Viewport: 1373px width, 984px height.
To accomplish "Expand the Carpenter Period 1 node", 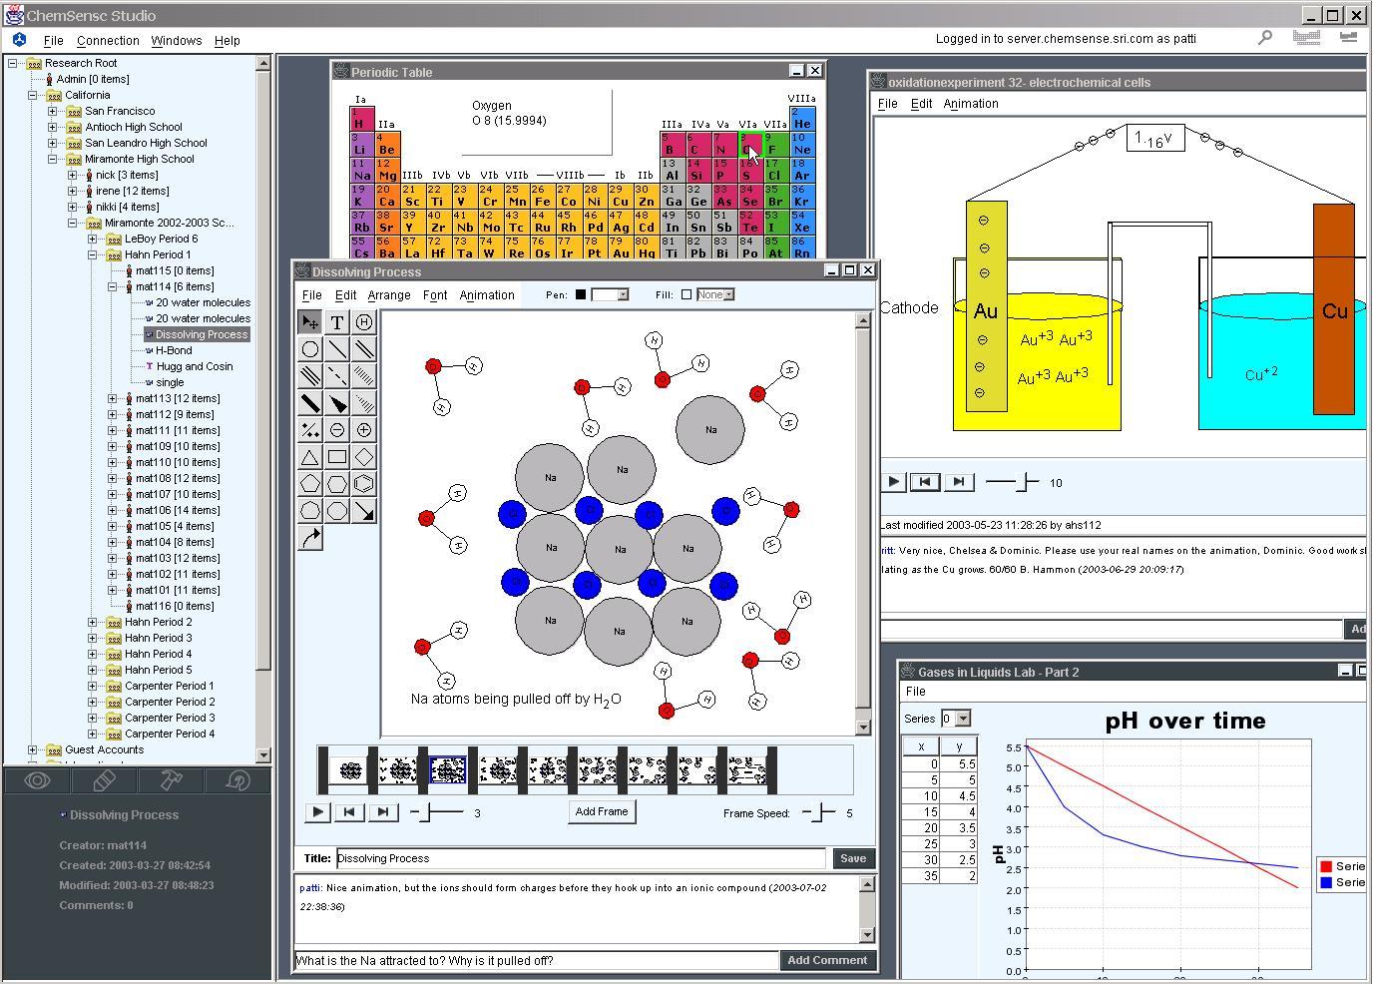I will tap(92, 686).
